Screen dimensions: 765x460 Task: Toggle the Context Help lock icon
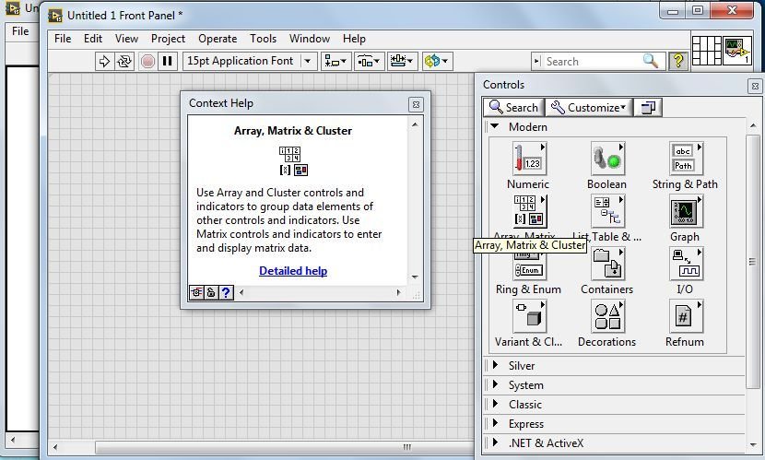(x=210, y=292)
